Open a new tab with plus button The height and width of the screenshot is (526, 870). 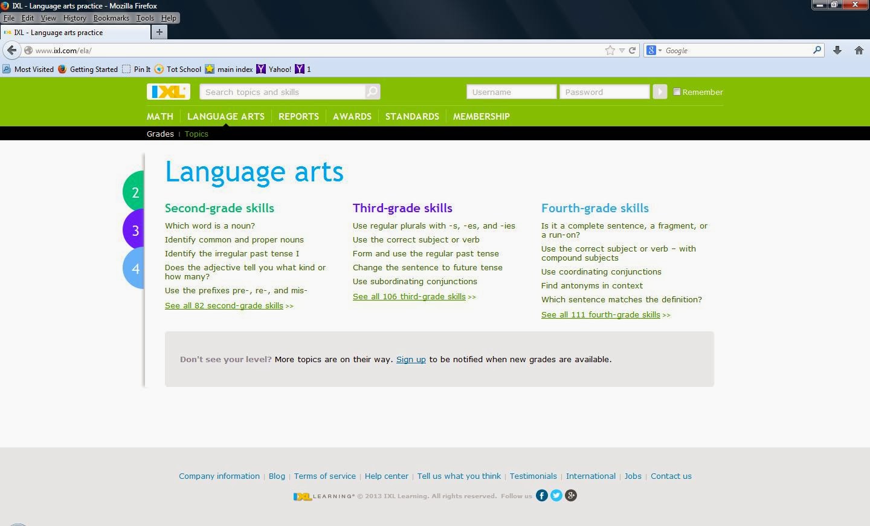point(159,32)
